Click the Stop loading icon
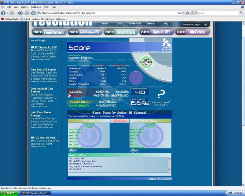 pos(26,13)
